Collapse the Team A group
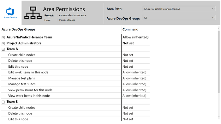221x124 pixels. (x=3, y=49)
